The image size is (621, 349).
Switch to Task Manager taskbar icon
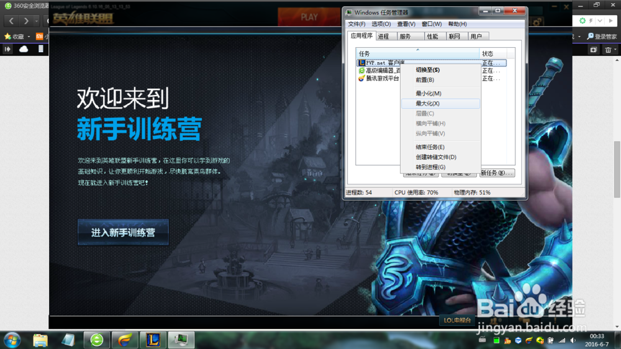click(181, 340)
